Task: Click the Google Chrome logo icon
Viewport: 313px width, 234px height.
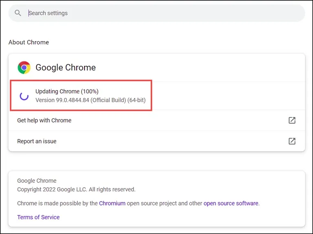Action: click(x=24, y=67)
